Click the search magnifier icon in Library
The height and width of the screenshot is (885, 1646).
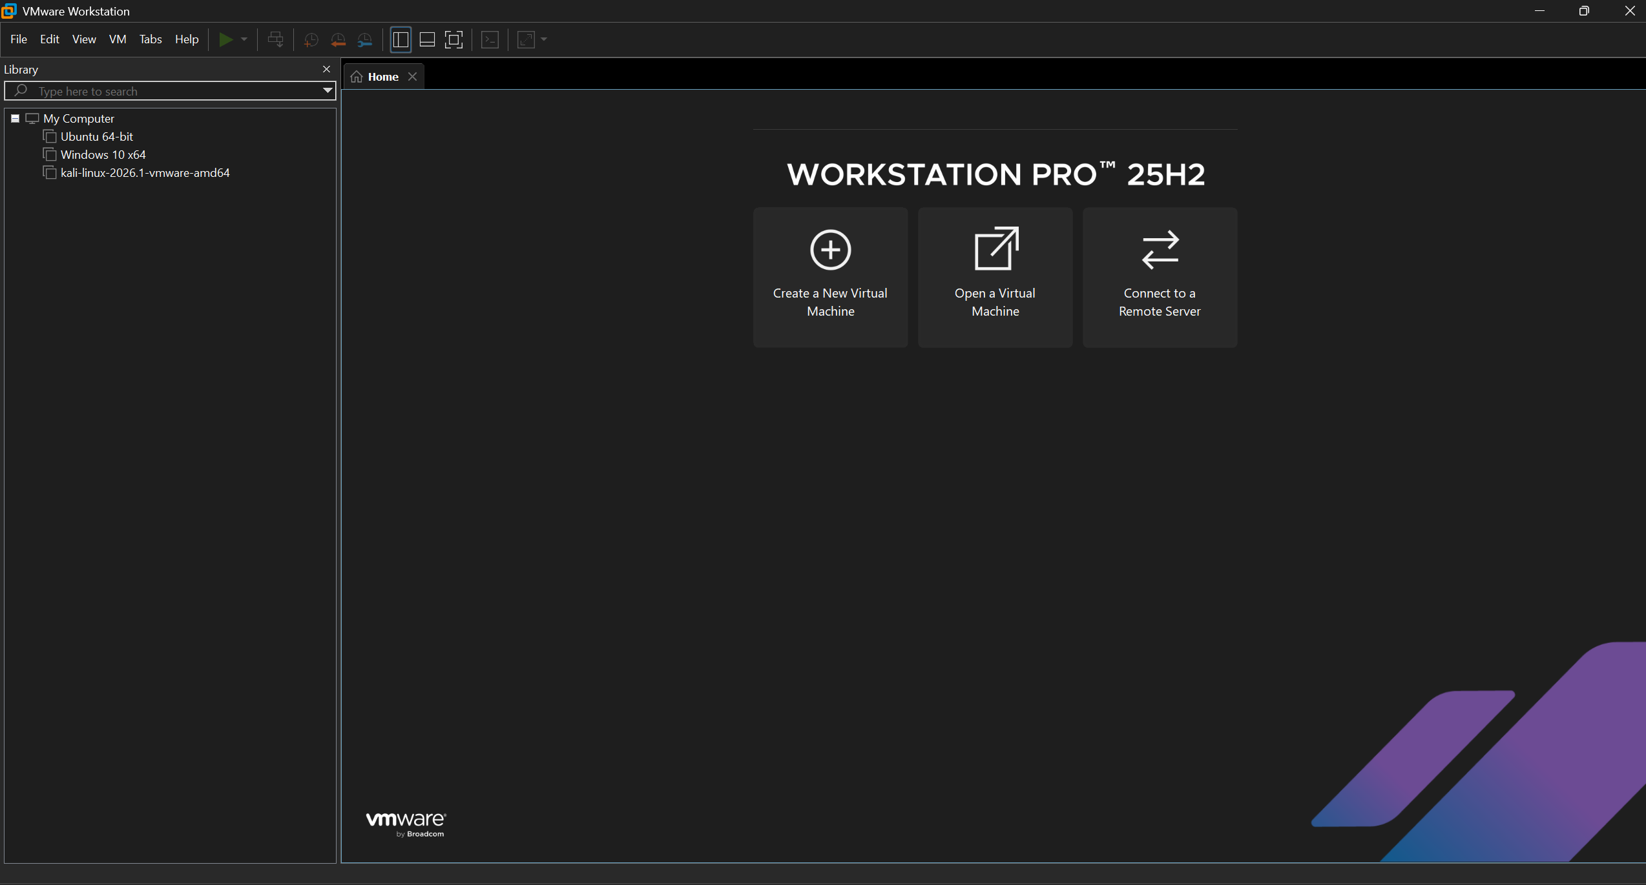[x=21, y=90]
